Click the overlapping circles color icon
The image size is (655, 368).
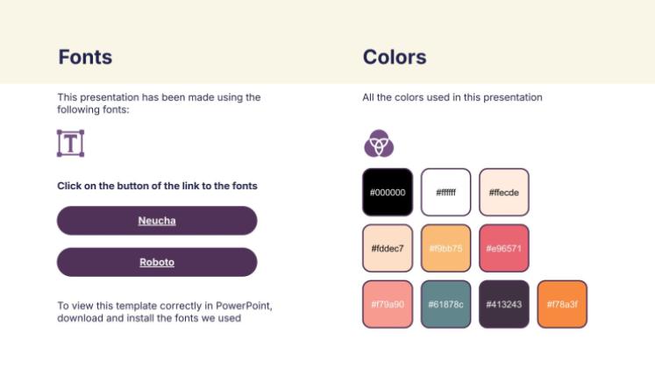379,143
